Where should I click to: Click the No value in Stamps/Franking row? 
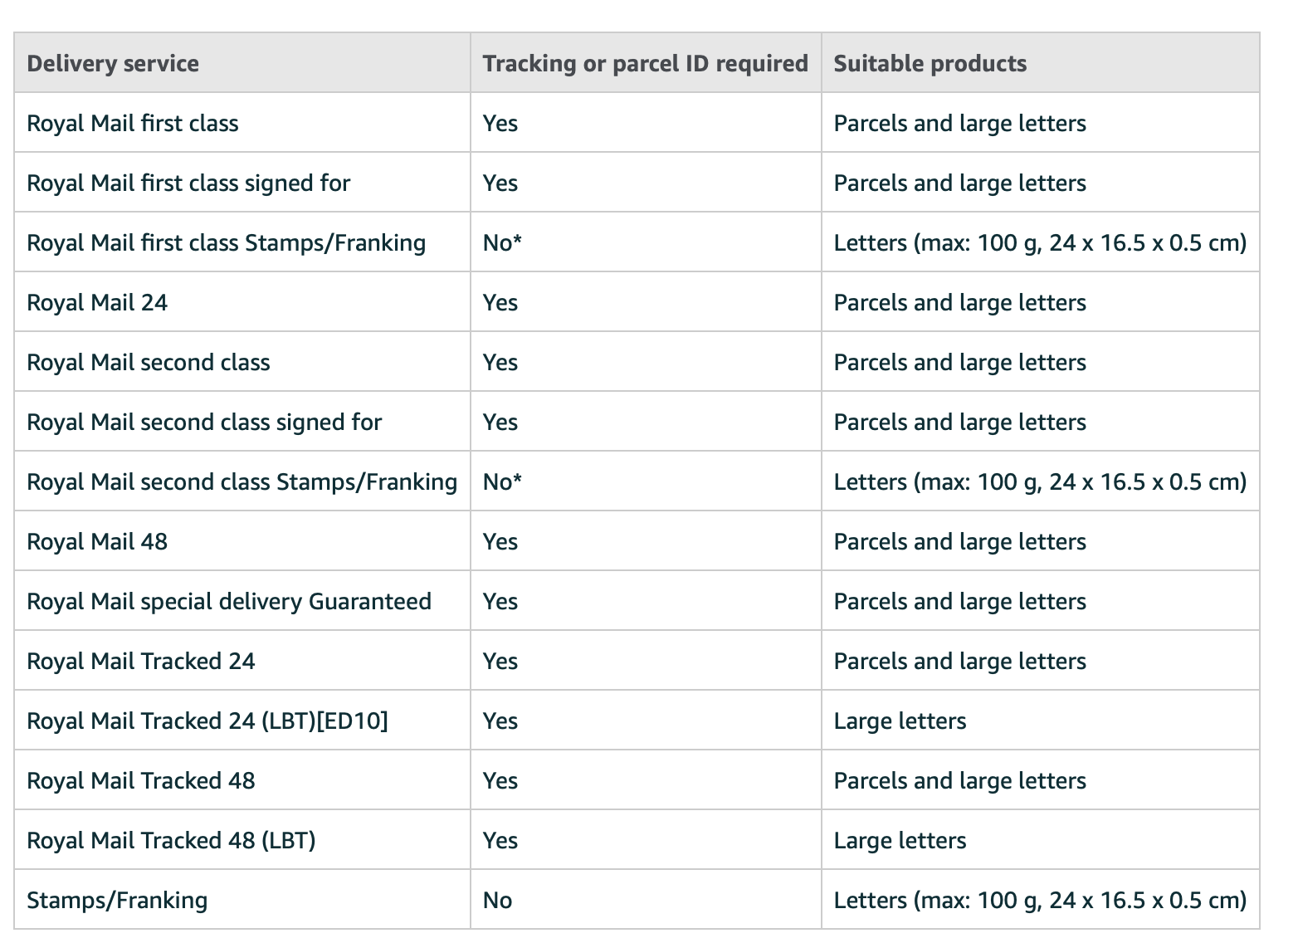pyautogui.click(x=497, y=901)
